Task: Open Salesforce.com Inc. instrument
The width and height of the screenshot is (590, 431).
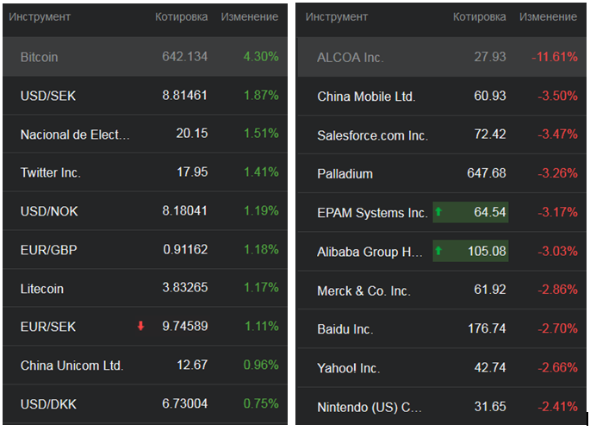Action: point(372,135)
